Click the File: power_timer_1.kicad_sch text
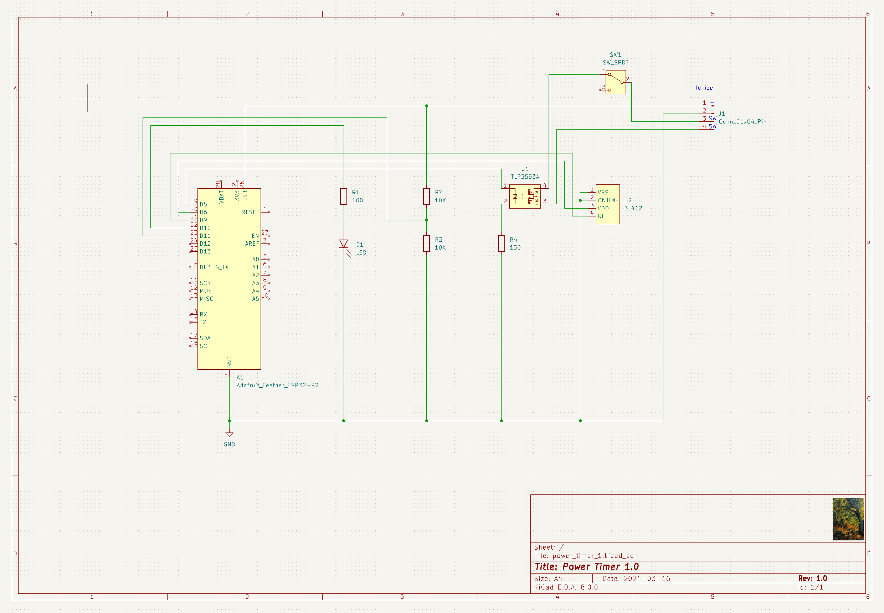The width and height of the screenshot is (884, 613). [x=586, y=555]
